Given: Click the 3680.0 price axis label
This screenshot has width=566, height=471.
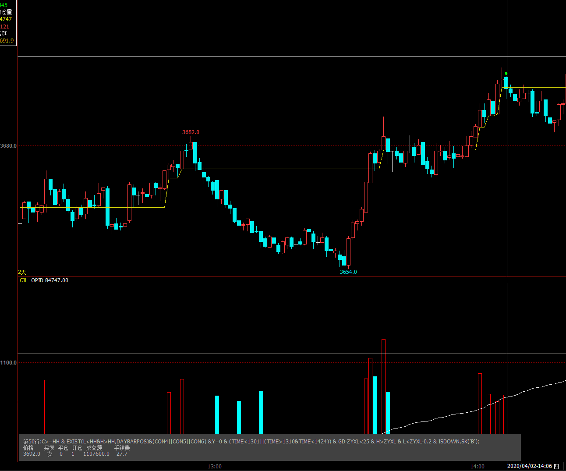Looking at the screenshot, I should point(8,146).
